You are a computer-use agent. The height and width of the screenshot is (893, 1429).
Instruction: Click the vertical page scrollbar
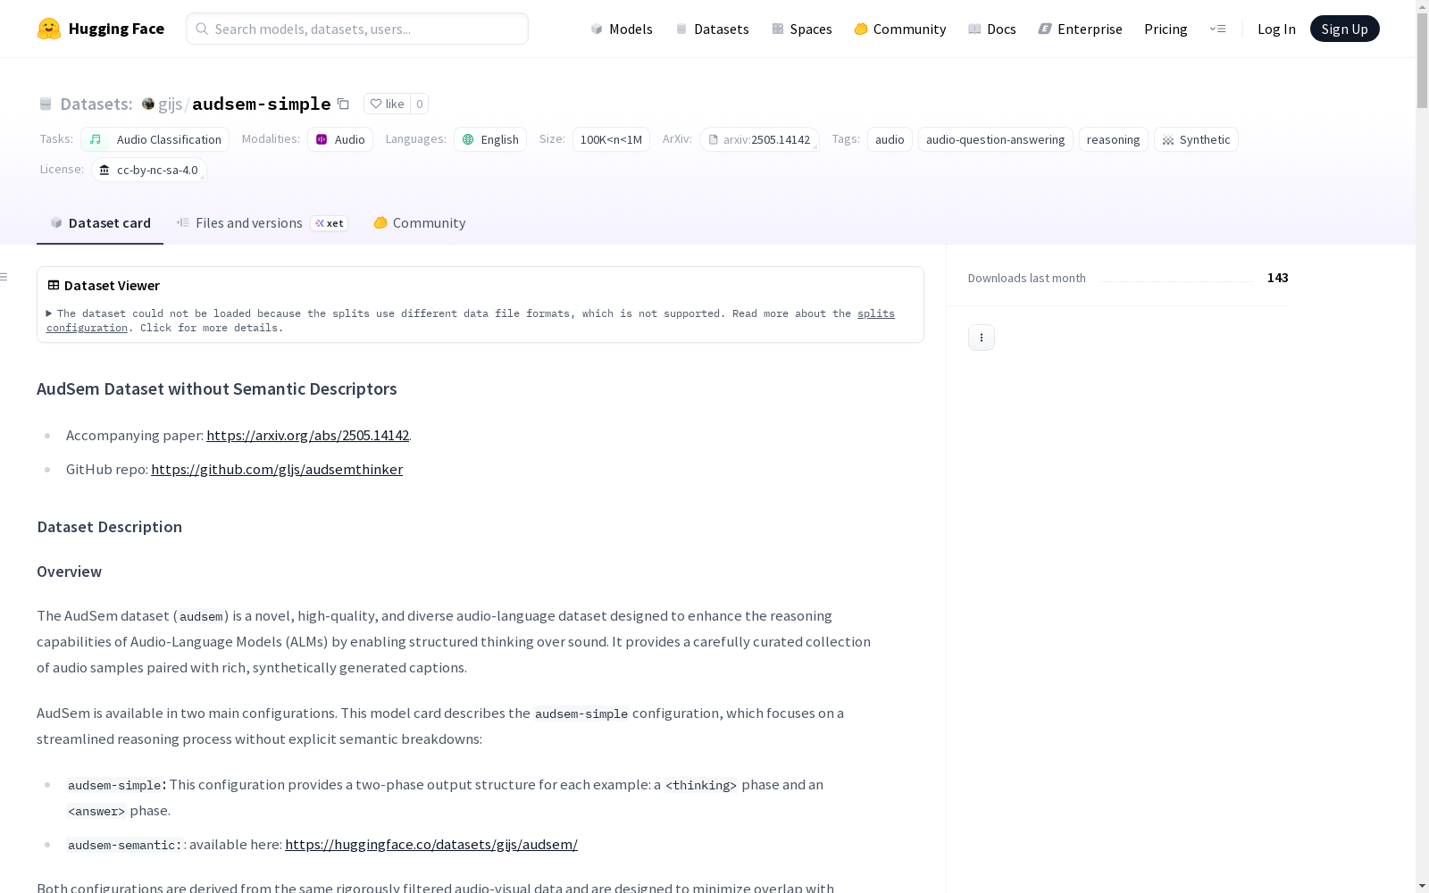pos(1422,63)
